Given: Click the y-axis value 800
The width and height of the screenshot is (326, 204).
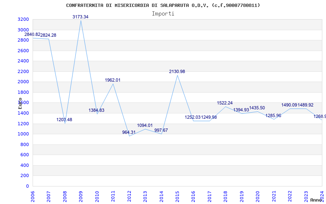Looking at the screenshot, I should (24, 144).
